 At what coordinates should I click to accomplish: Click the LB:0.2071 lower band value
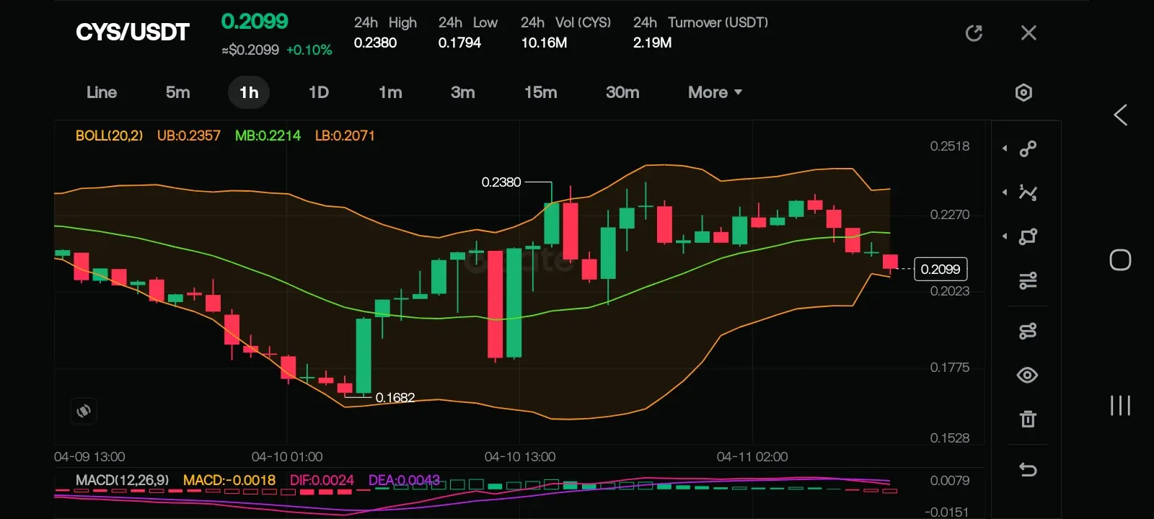(x=345, y=136)
